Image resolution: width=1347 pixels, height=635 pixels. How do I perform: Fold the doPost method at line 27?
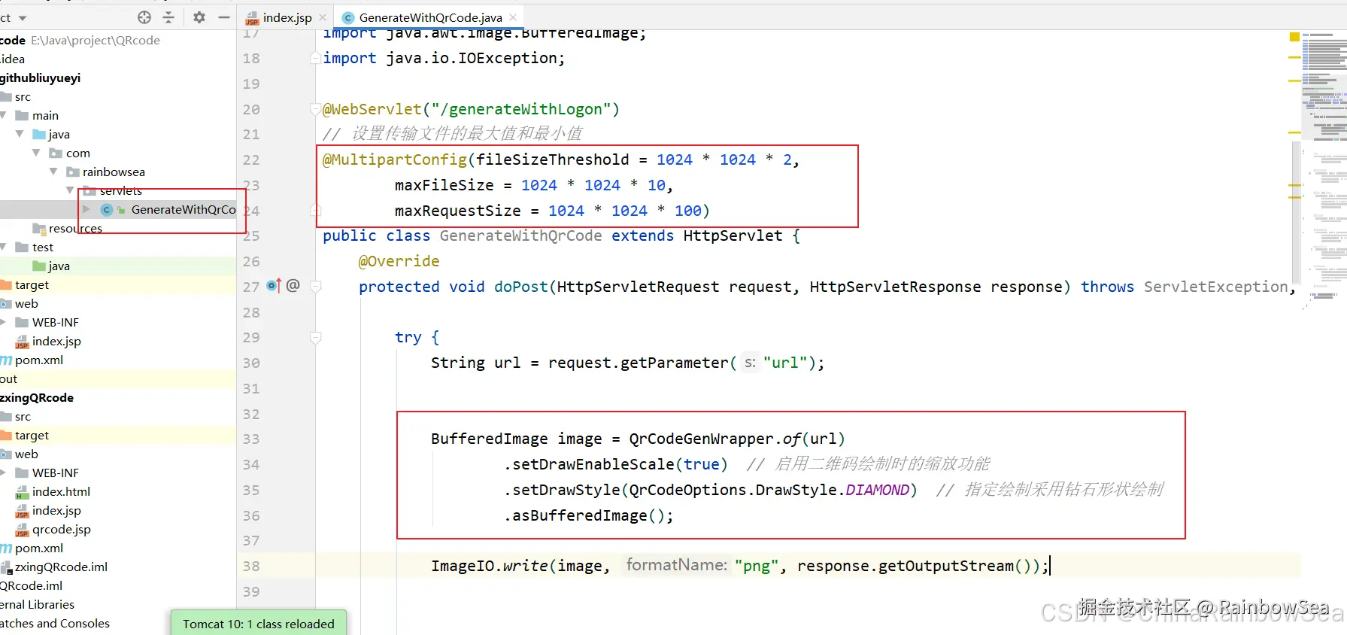click(x=316, y=287)
